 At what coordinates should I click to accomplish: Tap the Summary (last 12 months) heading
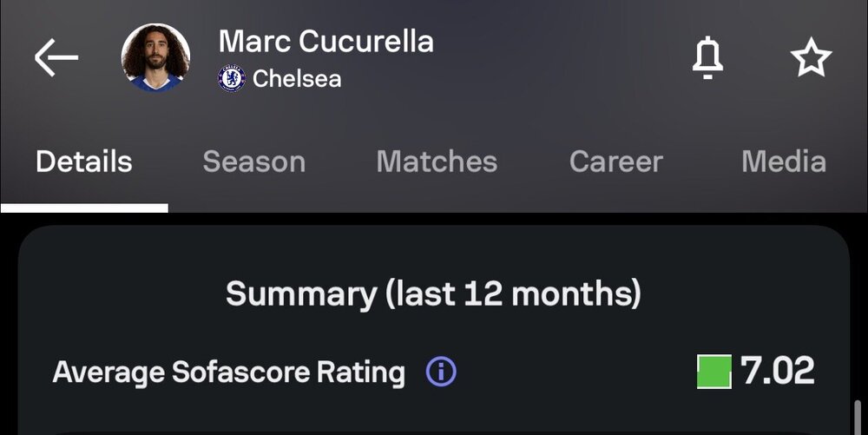(x=433, y=293)
